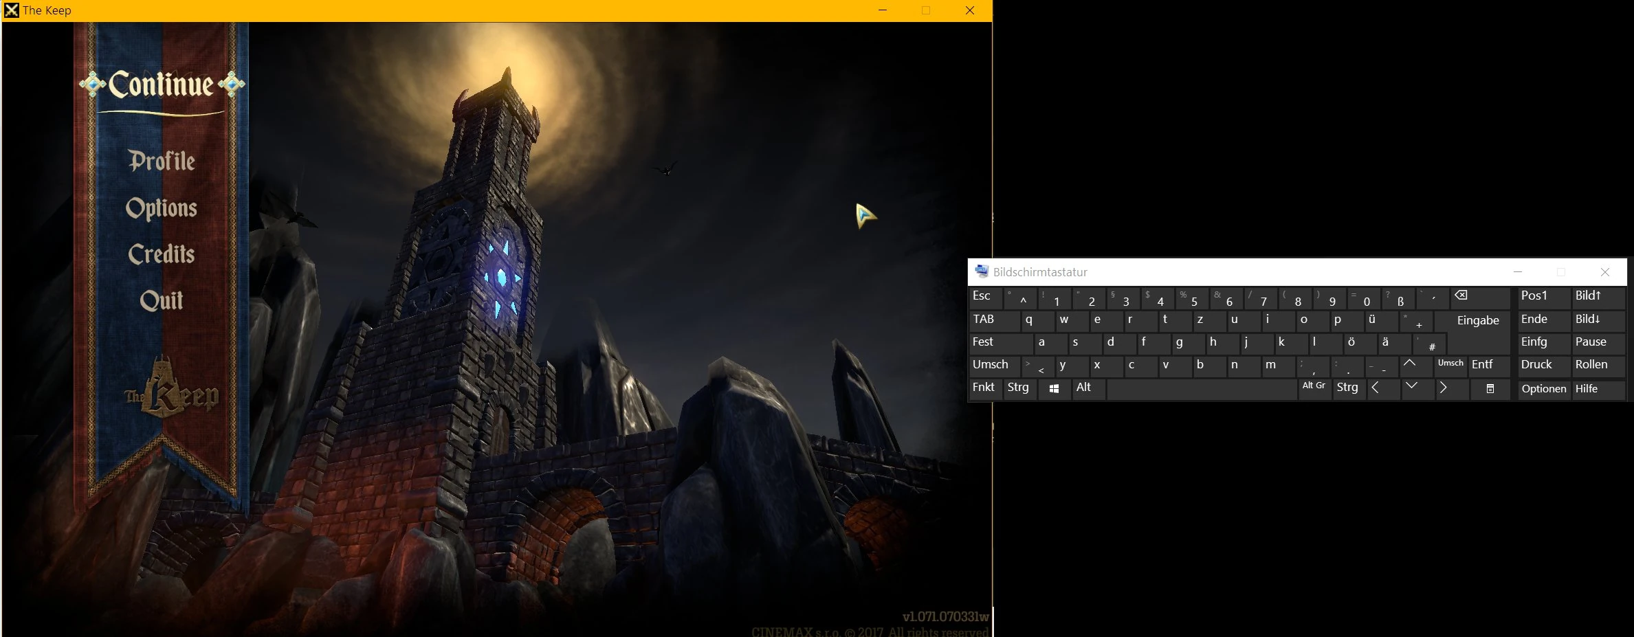Click the space bar key

(1202, 389)
